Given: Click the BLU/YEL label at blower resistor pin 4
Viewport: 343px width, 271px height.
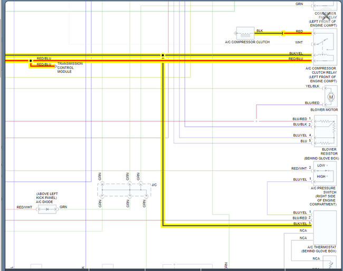Looking at the screenshot, I should [x=300, y=135].
